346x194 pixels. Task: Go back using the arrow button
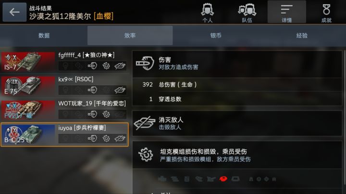pyautogui.click(x=14, y=12)
